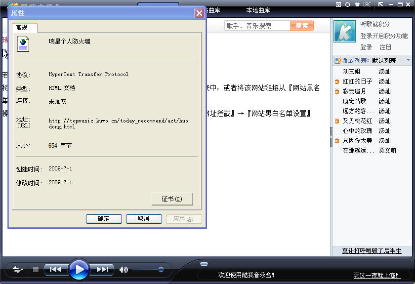Select the song 又见桃花红
415x284 pixels.
tap(357, 121)
